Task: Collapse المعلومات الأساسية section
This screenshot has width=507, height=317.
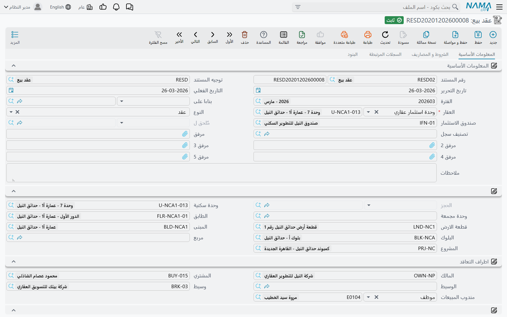Action: pyautogui.click(x=14, y=66)
